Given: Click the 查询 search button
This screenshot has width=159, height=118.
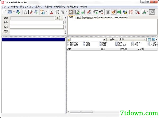Looking at the screenshot, I should [112, 39].
